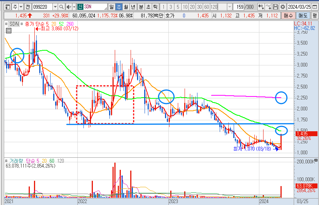Click the volume tag 63,078K on axis
The height and width of the screenshot is (205, 319).
pyautogui.click(x=306, y=186)
